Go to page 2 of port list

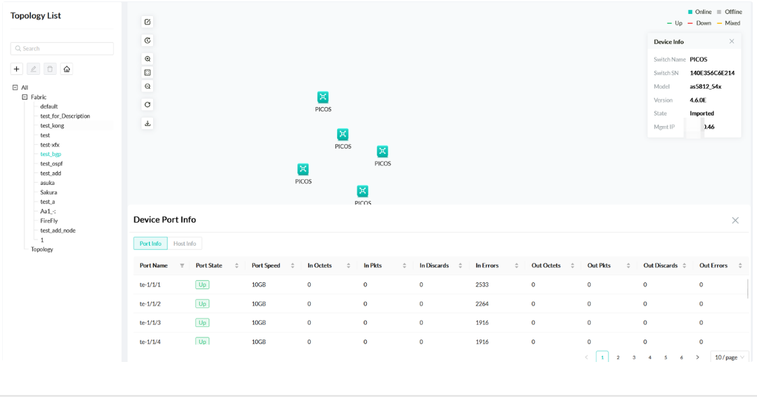point(618,357)
